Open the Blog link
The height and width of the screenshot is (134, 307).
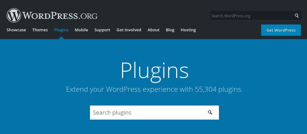click(x=170, y=30)
